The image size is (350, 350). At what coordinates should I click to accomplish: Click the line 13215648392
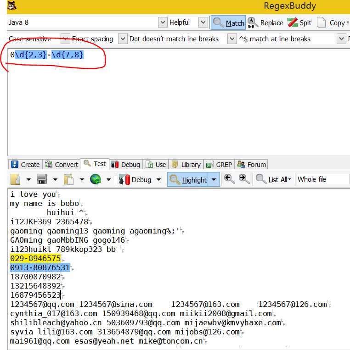coord(35,286)
